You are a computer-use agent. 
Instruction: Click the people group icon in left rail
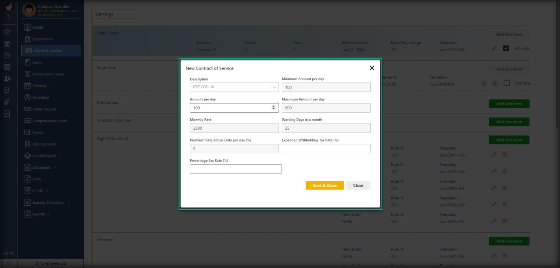(7, 78)
